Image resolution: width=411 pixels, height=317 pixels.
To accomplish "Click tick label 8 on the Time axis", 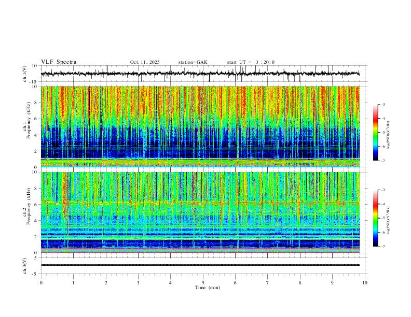I will 300,283.
